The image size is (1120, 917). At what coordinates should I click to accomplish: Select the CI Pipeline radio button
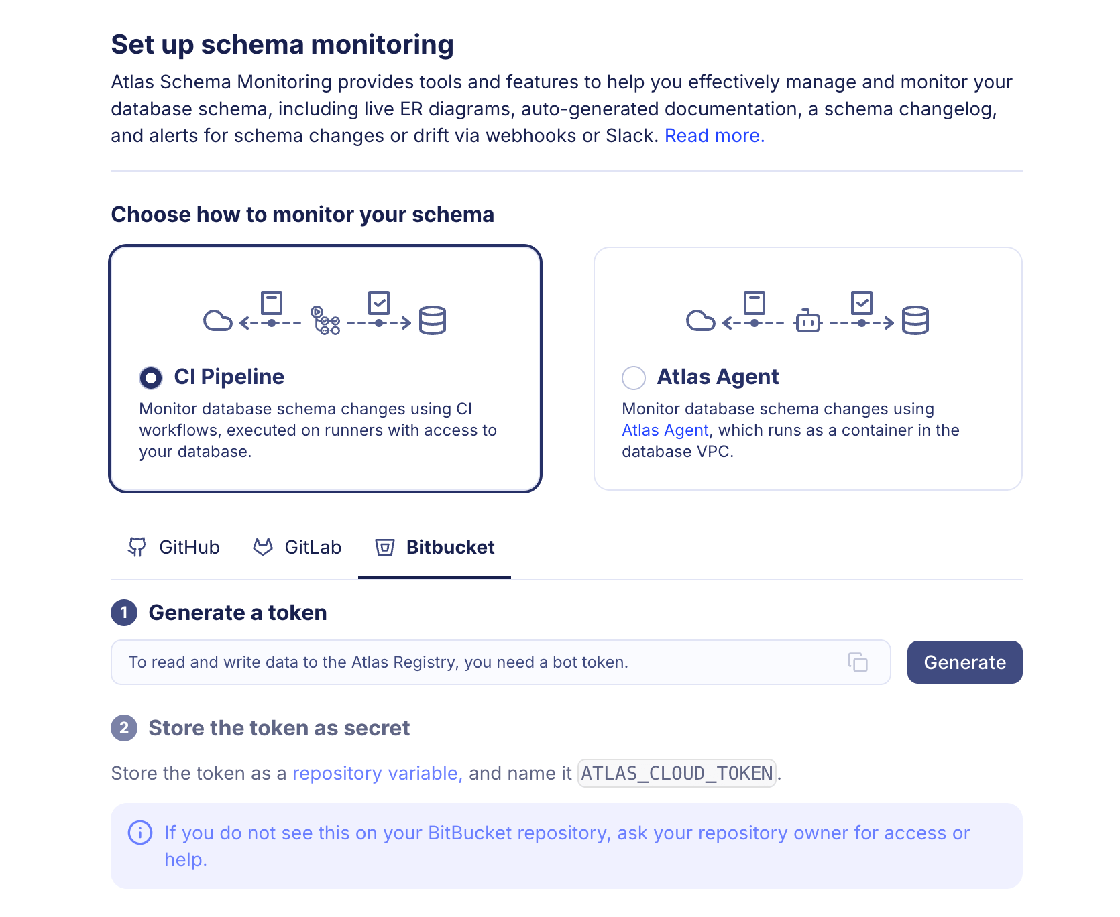pyautogui.click(x=151, y=377)
